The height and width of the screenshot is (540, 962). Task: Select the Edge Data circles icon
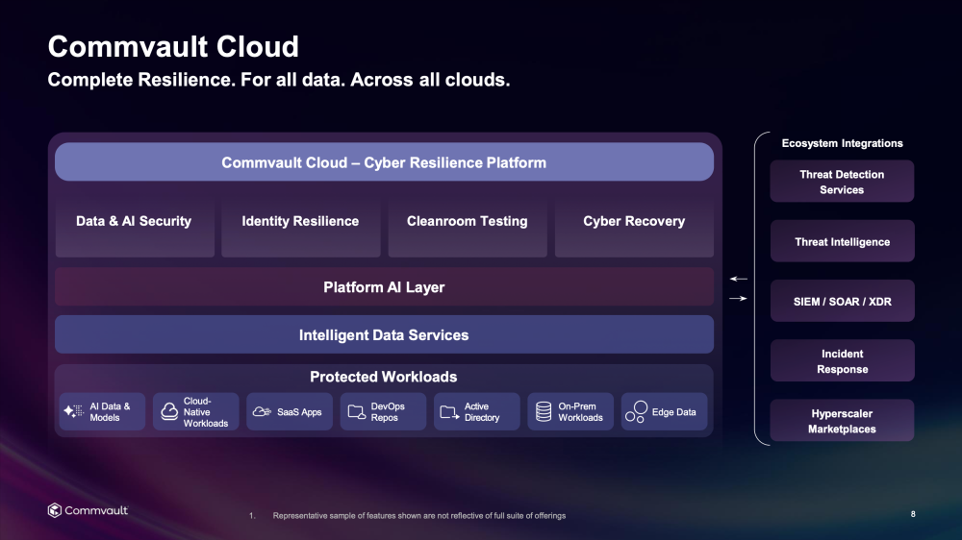pos(636,411)
